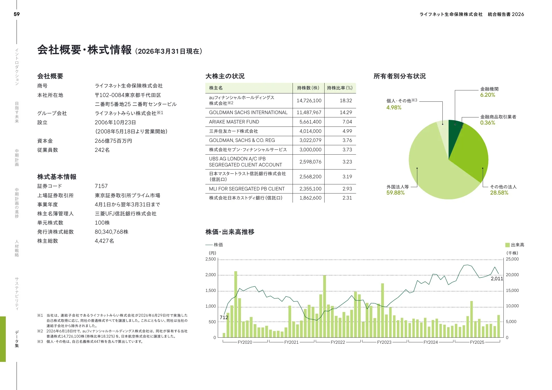Image resolution: width=552 pixels, height=390 pixels.
Task: Select the share count 14,726,100 cell
Action: pyautogui.click(x=309, y=101)
